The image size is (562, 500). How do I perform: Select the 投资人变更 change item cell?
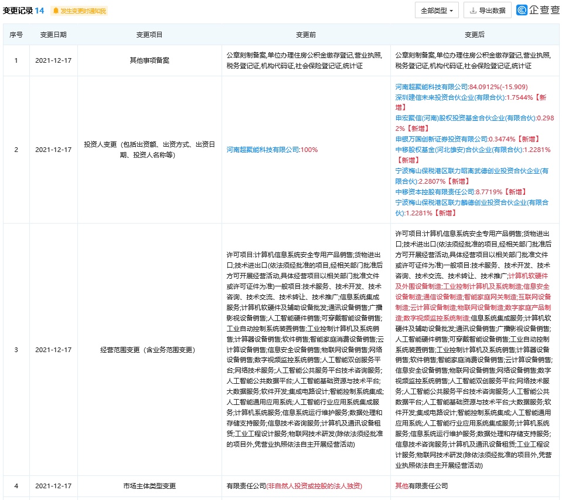click(x=149, y=150)
